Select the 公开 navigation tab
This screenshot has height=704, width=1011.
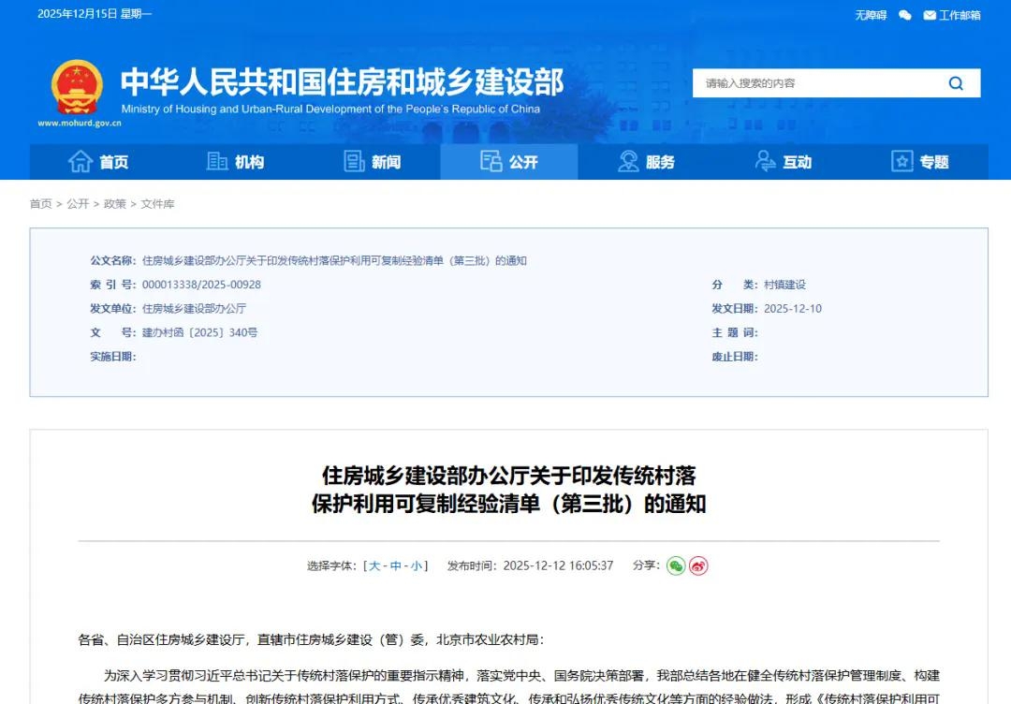pyautogui.click(x=508, y=162)
